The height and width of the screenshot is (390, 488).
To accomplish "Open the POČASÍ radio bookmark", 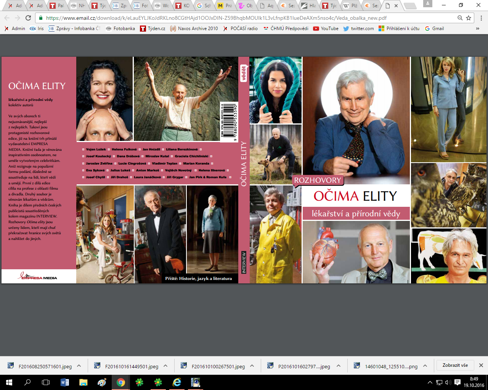I will click(240, 29).
